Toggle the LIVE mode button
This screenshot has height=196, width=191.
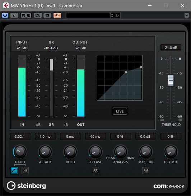click(120, 111)
